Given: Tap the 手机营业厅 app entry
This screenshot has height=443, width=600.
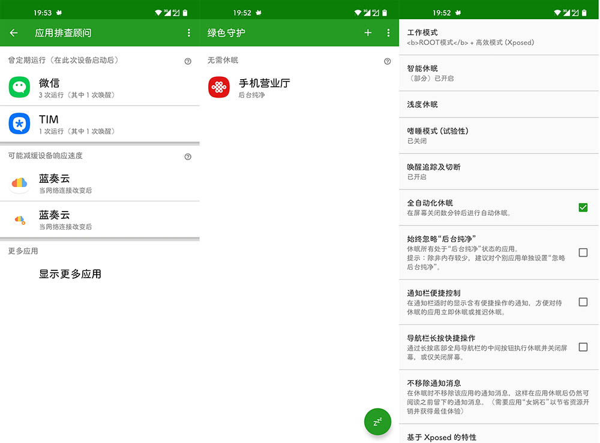Looking at the screenshot, I should (x=264, y=88).
